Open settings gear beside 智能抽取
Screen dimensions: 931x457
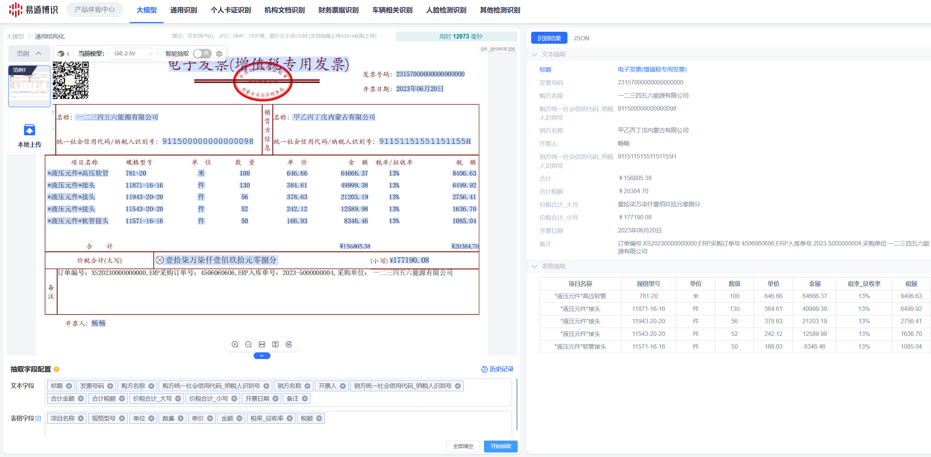point(220,54)
